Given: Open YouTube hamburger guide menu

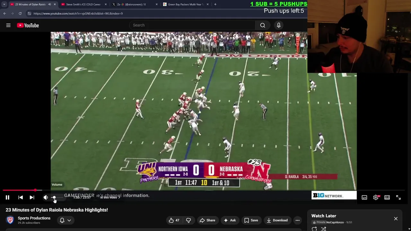Looking at the screenshot, I should click(8, 25).
